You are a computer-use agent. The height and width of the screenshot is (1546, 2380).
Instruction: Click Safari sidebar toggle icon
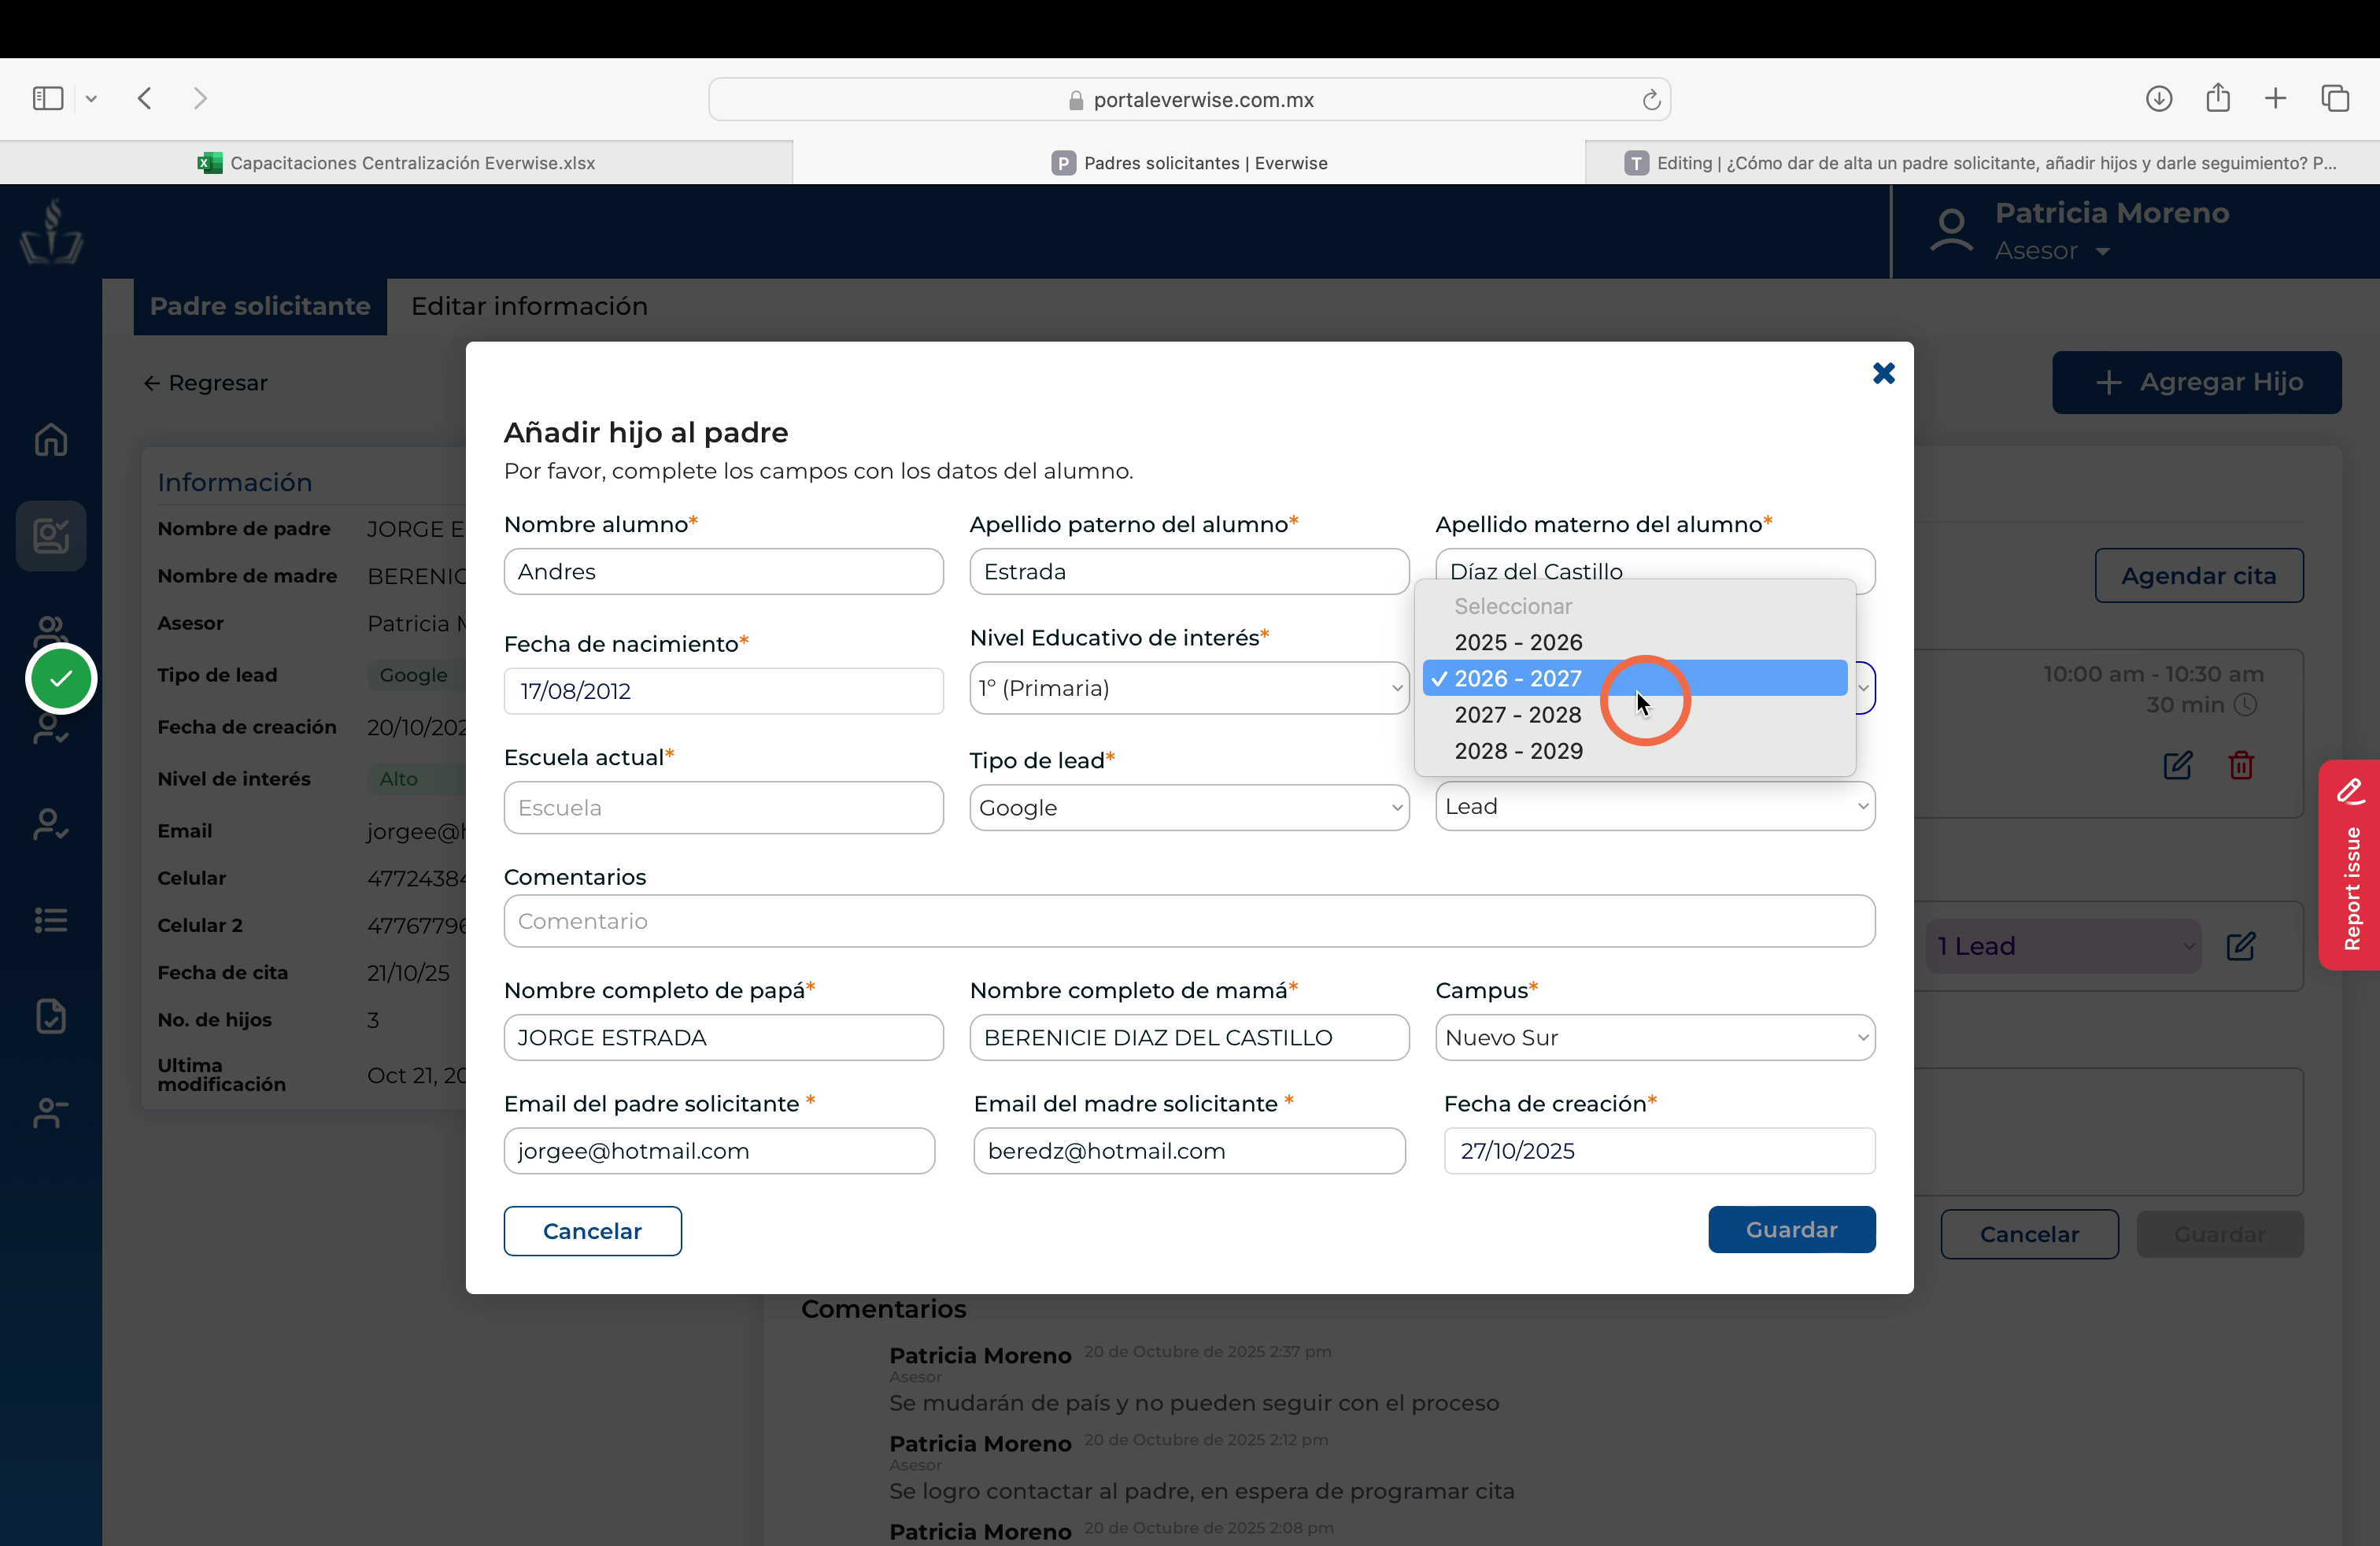pyautogui.click(x=48, y=98)
